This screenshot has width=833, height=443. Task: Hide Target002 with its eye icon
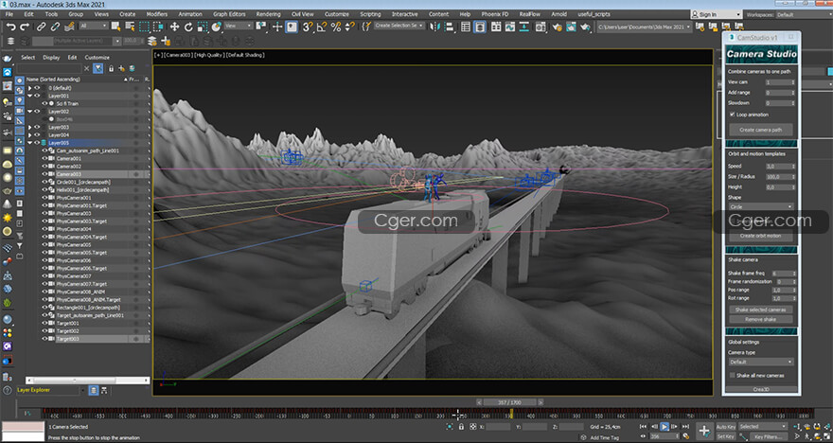coord(45,331)
